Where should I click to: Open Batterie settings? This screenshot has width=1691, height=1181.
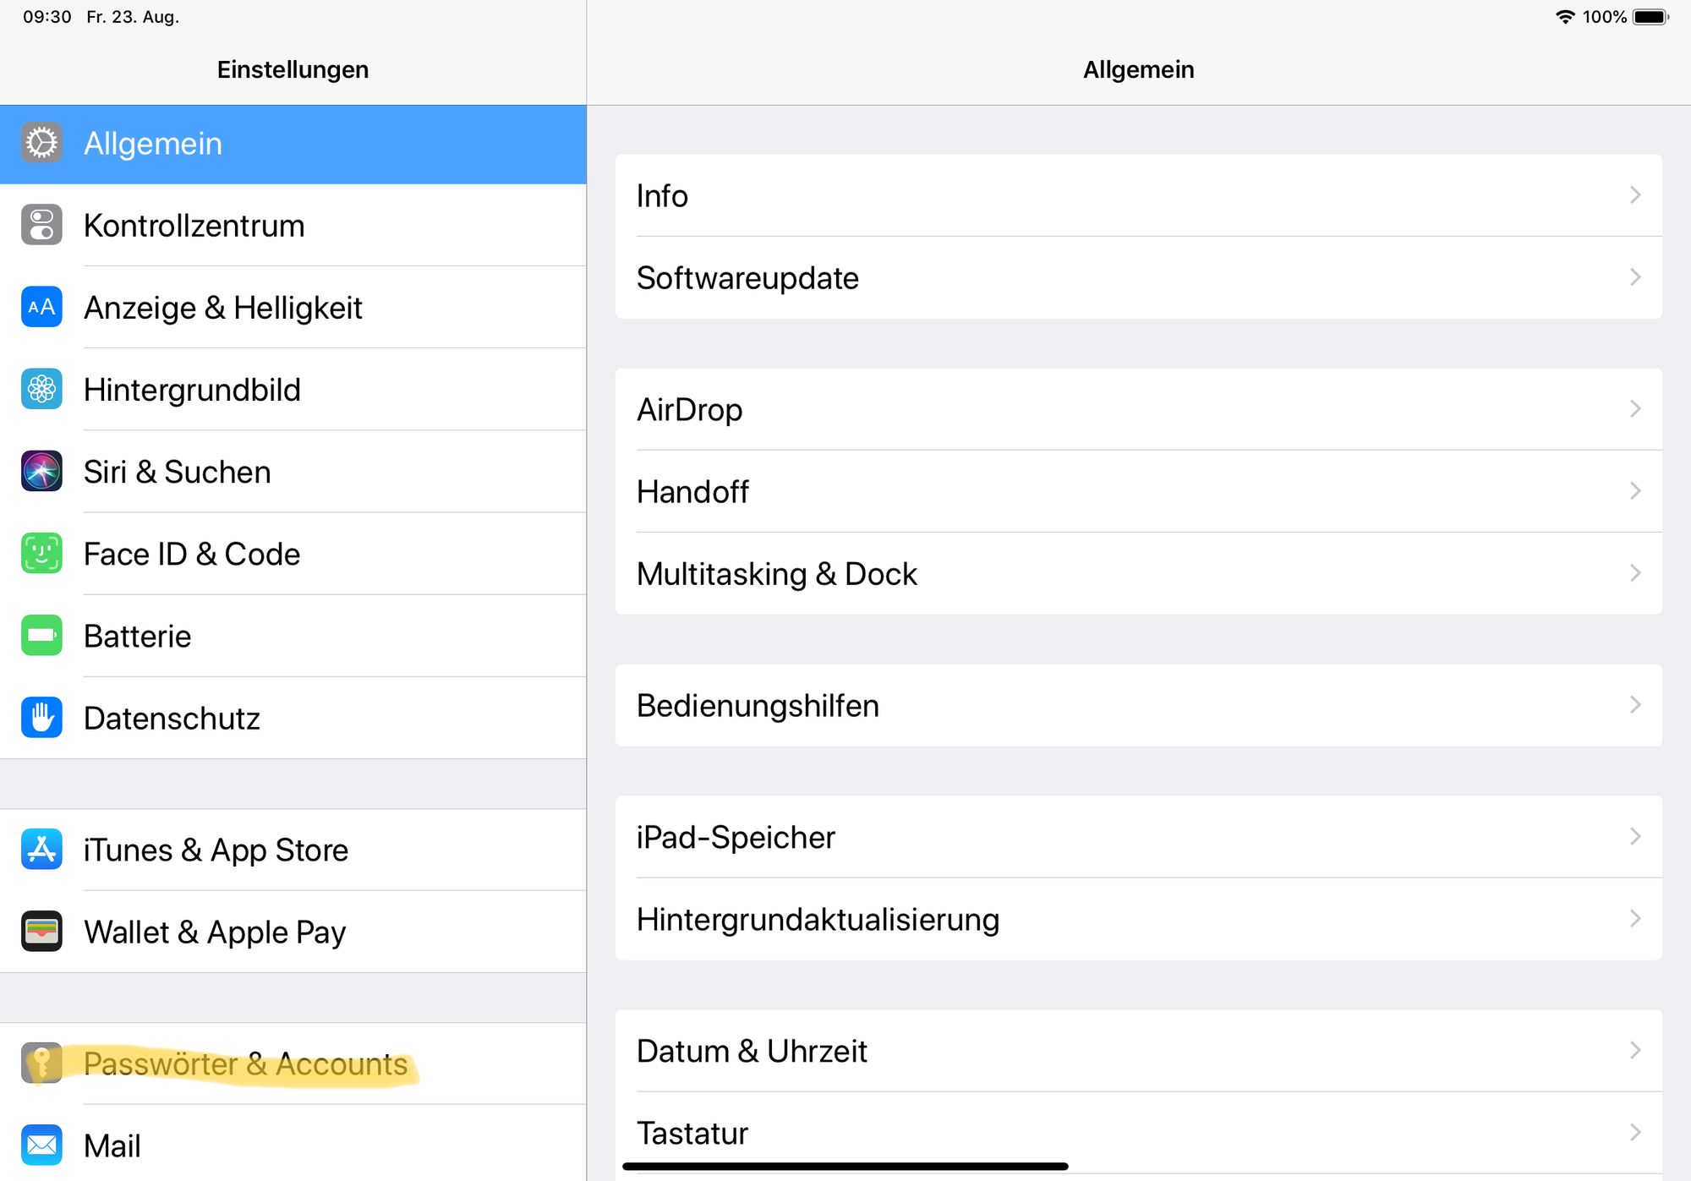(x=293, y=636)
